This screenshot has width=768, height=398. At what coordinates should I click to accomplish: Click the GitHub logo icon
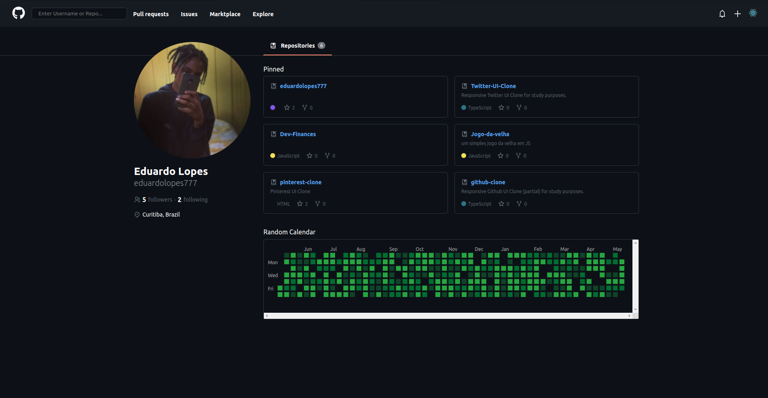[19, 13]
